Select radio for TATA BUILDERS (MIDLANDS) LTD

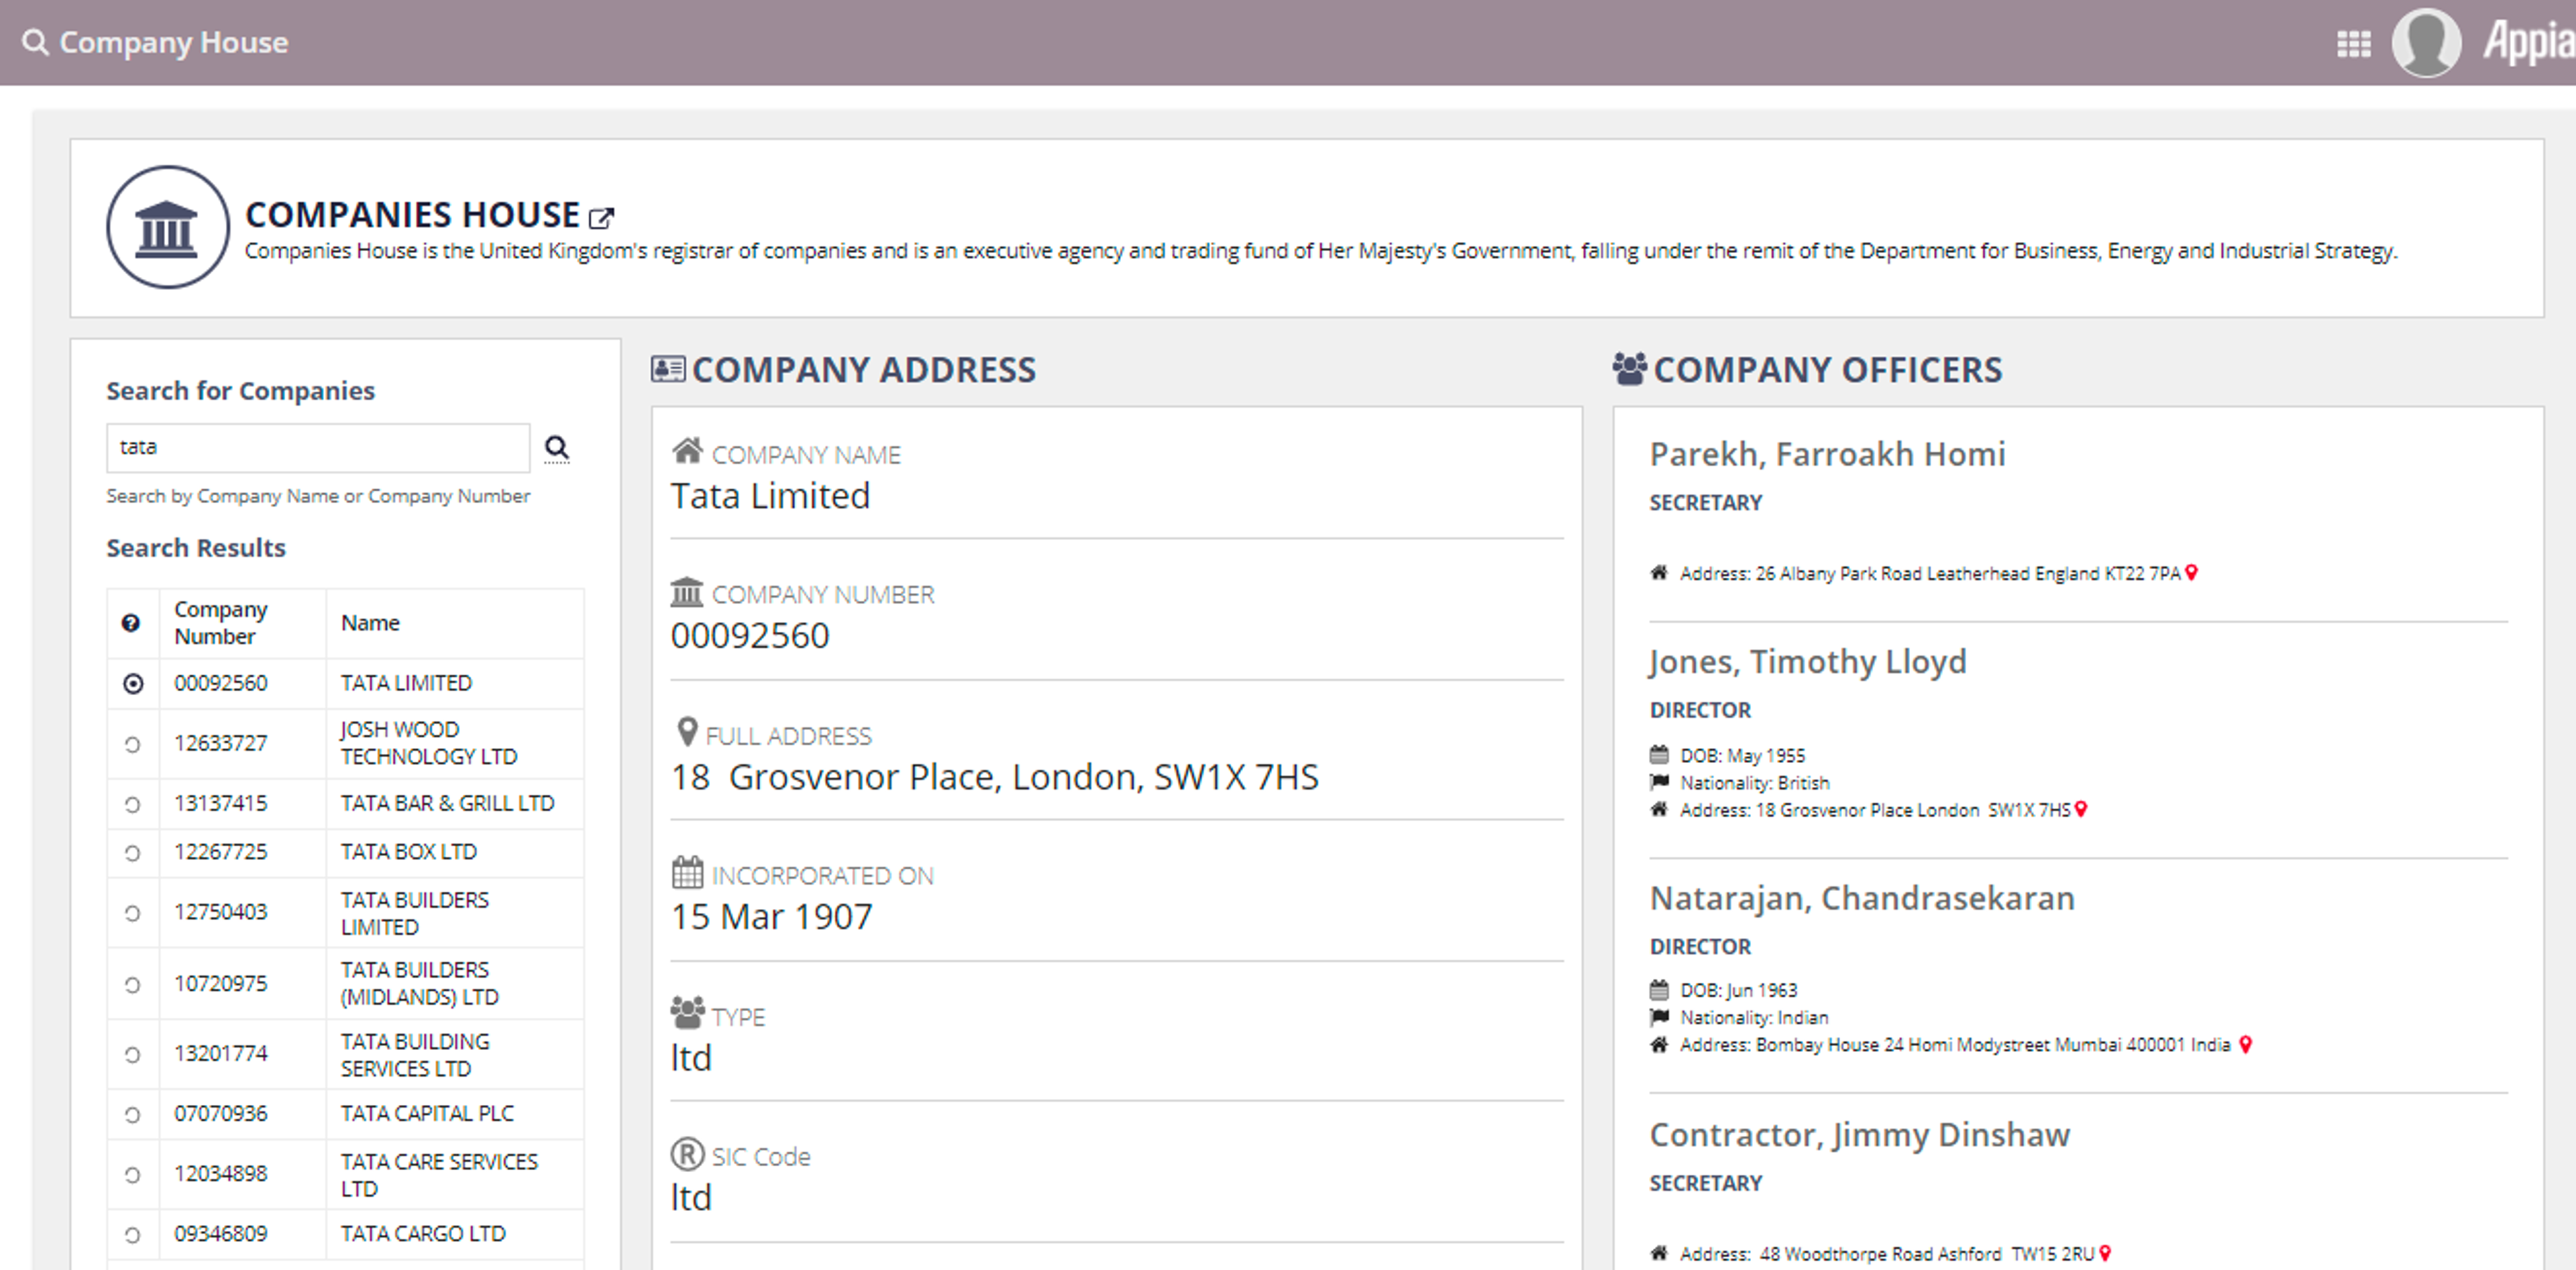(x=132, y=985)
